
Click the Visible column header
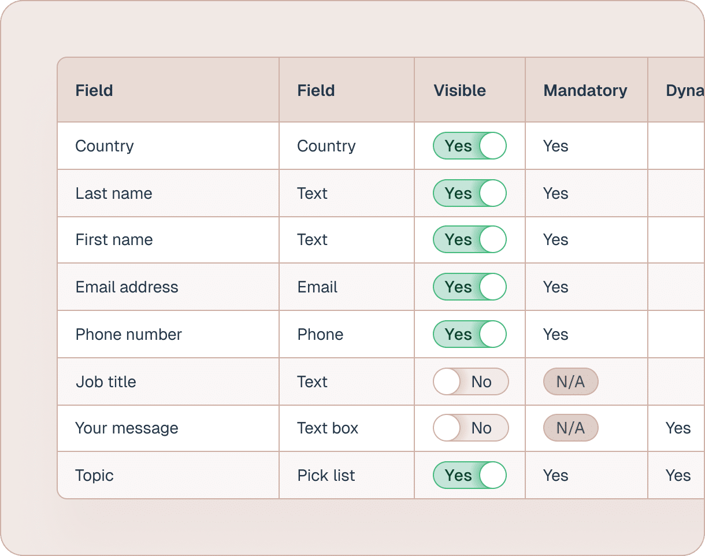click(459, 91)
